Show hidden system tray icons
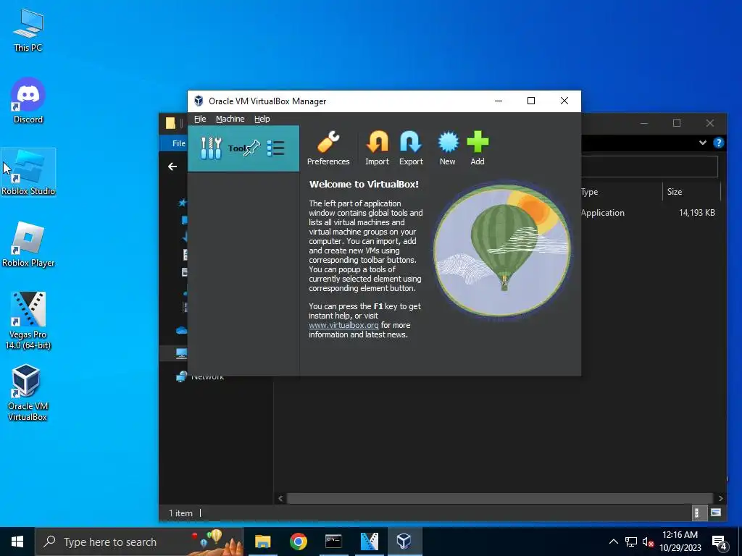Screen dimensions: 742x556 [613, 542]
